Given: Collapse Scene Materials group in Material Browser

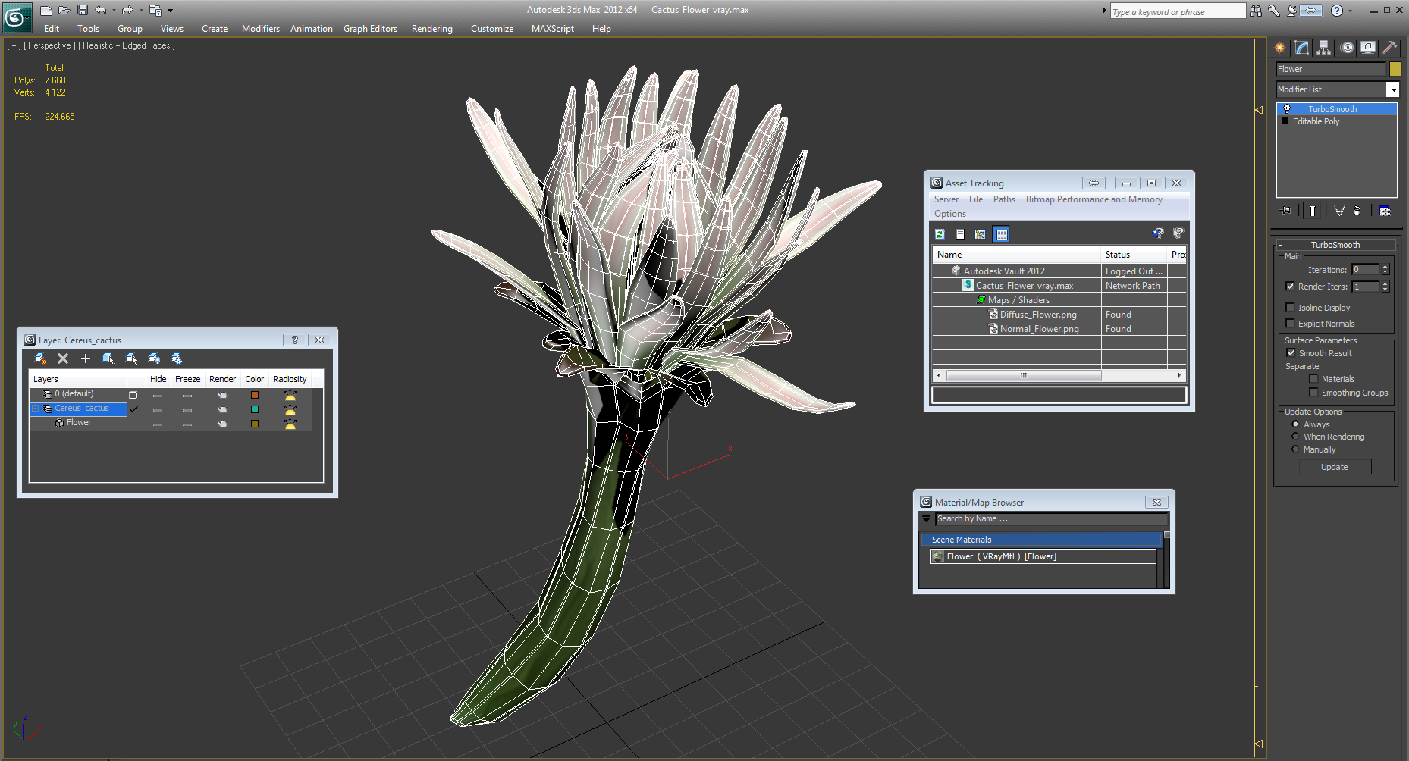Looking at the screenshot, I should coord(927,540).
